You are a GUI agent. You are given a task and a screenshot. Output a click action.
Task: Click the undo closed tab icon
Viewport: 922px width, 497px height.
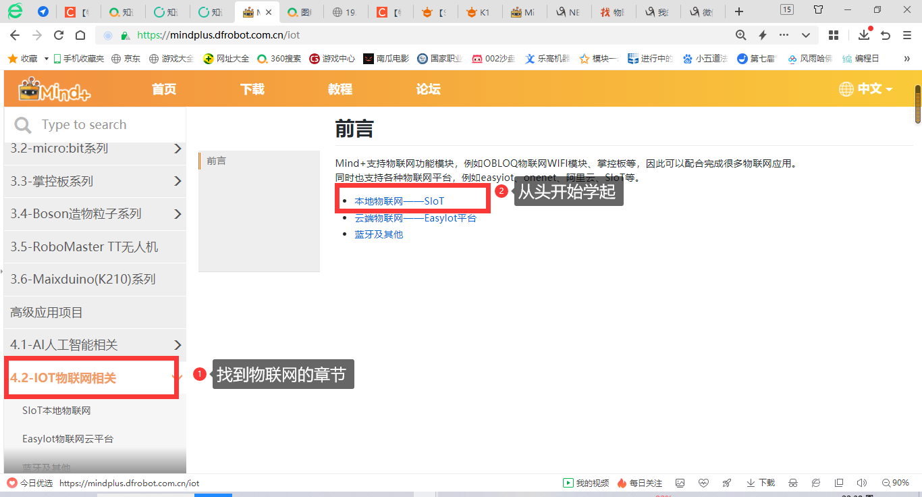[886, 35]
